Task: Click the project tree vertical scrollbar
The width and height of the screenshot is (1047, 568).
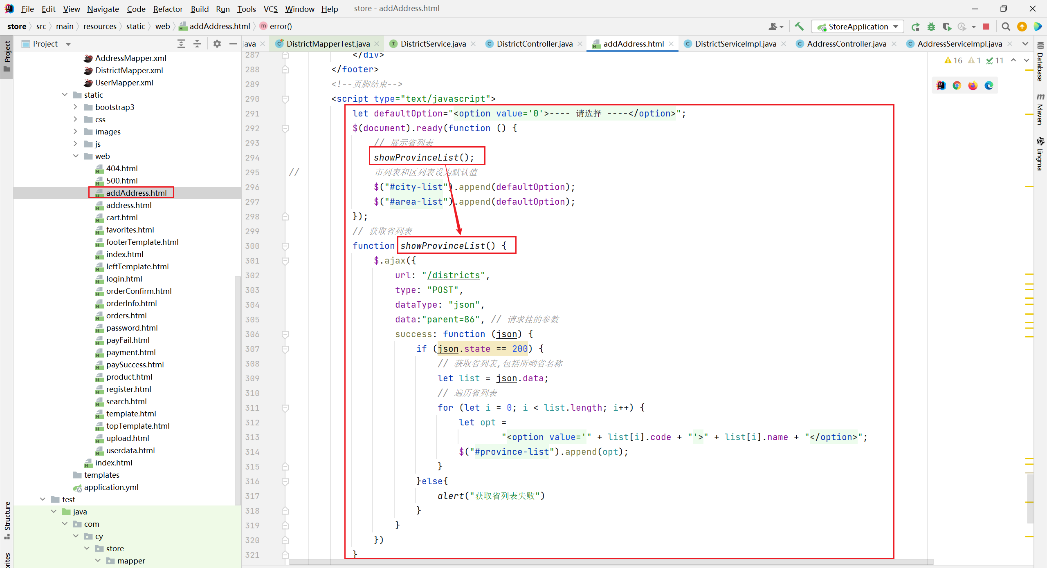Action: pos(237,388)
